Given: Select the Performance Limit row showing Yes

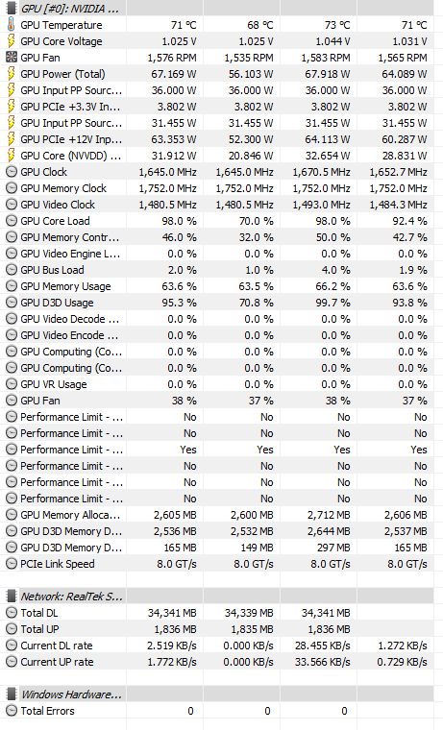Looking at the screenshot, I should point(221,450).
